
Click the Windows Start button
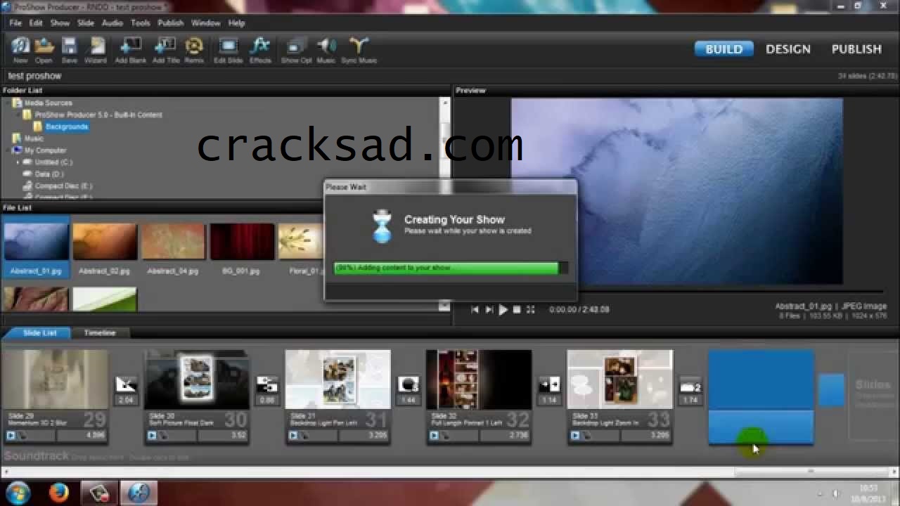[18, 493]
